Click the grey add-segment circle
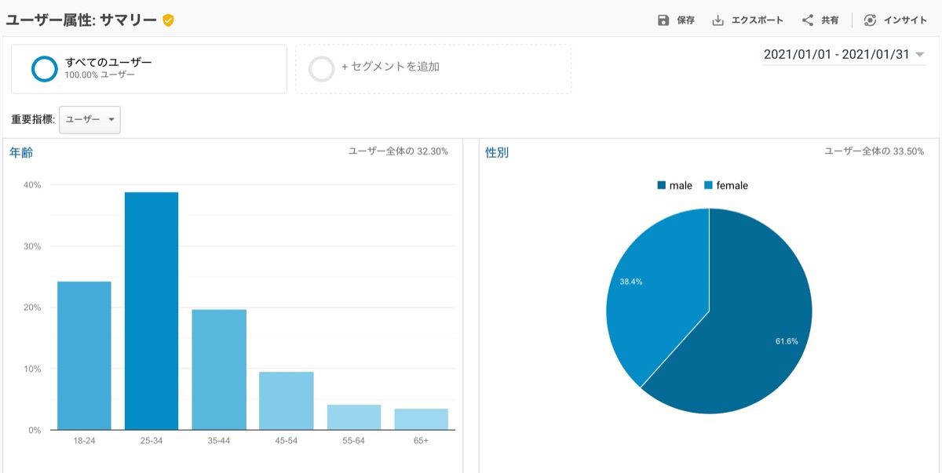 [322, 69]
